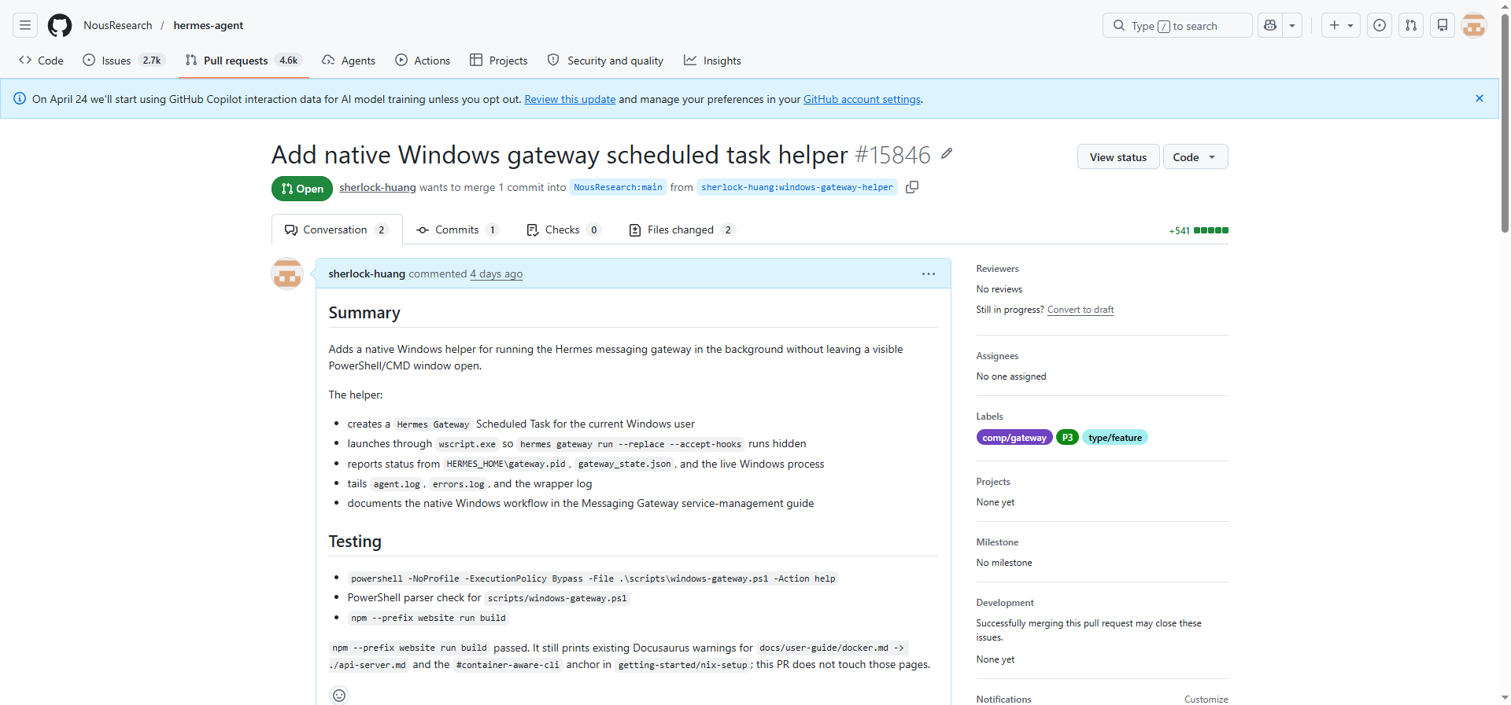1511x705 pixels.
Task: Expand the Copilot options dropdown arrow
Action: [1292, 25]
